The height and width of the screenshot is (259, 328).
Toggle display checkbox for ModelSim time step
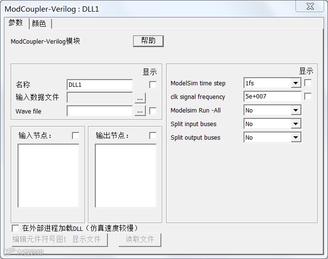[x=308, y=83]
